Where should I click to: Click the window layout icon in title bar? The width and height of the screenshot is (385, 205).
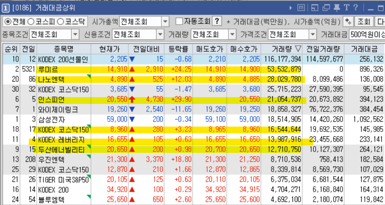[314, 8]
